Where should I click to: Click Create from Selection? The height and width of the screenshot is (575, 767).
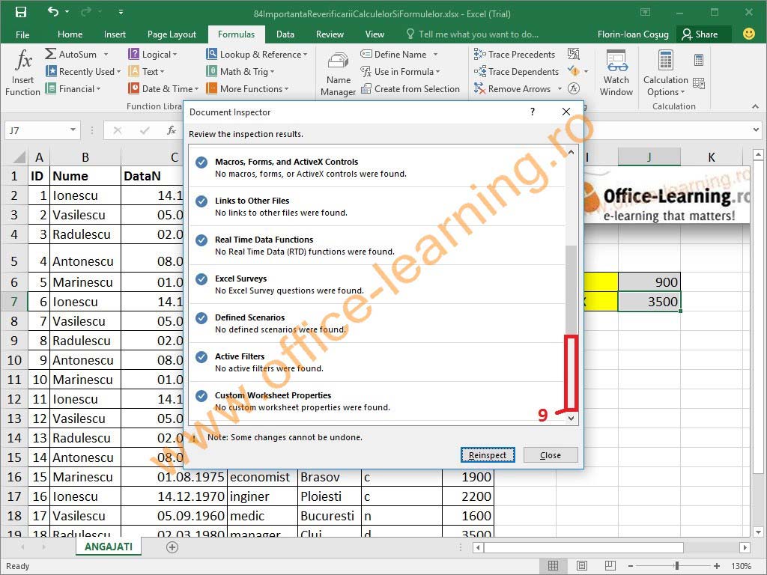[410, 88]
